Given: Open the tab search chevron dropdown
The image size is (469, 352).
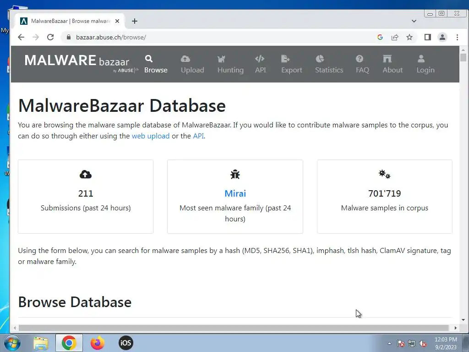Looking at the screenshot, I should (414, 21).
